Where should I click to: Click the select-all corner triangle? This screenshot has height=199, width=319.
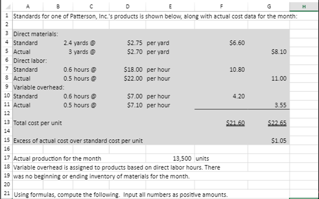7,7
